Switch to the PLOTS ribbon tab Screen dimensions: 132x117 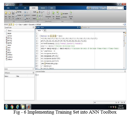pos(17,8)
